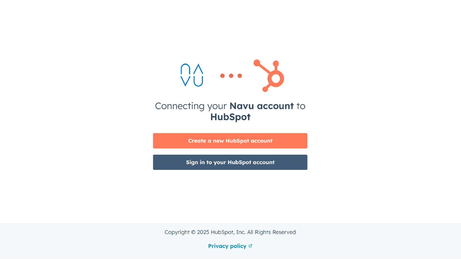
Task: Click the copyright © symbol in footer
Action: [x=193, y=232]
